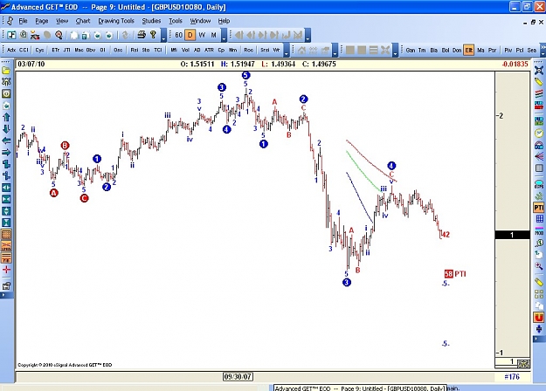Viewport: 546px width, 391px height.
Task: Click the 09/30/07 date marker
Action: (238, 377)
